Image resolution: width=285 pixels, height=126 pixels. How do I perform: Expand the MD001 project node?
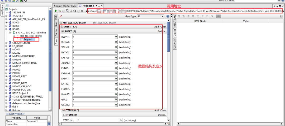coord(6,49)
